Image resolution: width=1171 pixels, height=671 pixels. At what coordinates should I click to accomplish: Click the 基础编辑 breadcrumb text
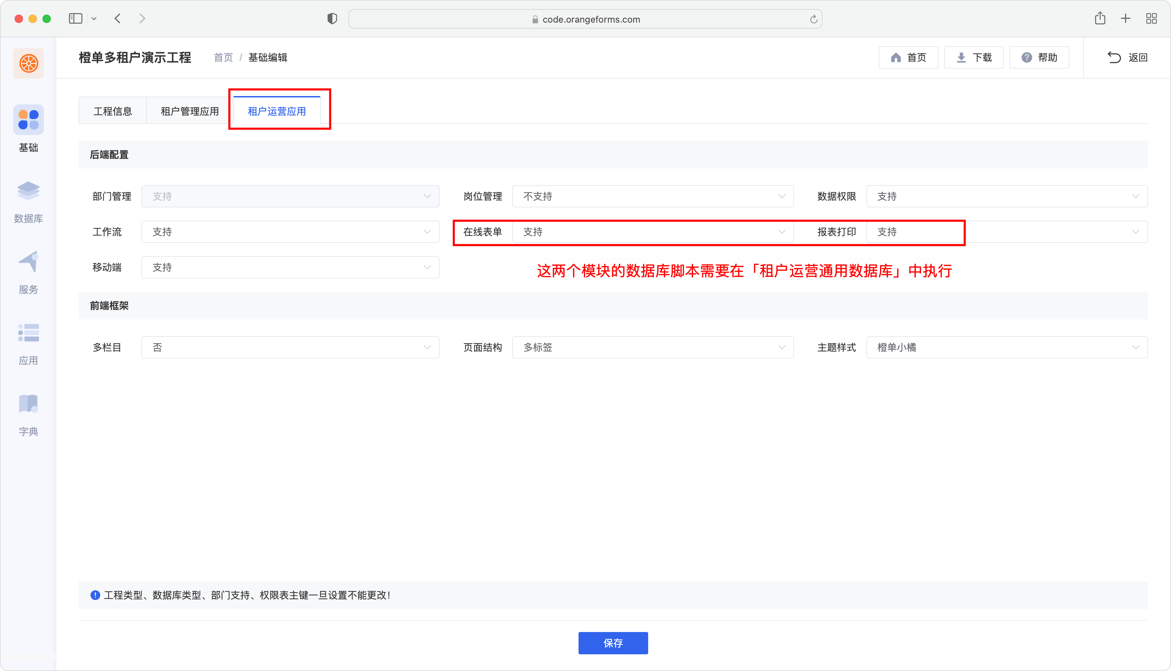coord(268,58)
